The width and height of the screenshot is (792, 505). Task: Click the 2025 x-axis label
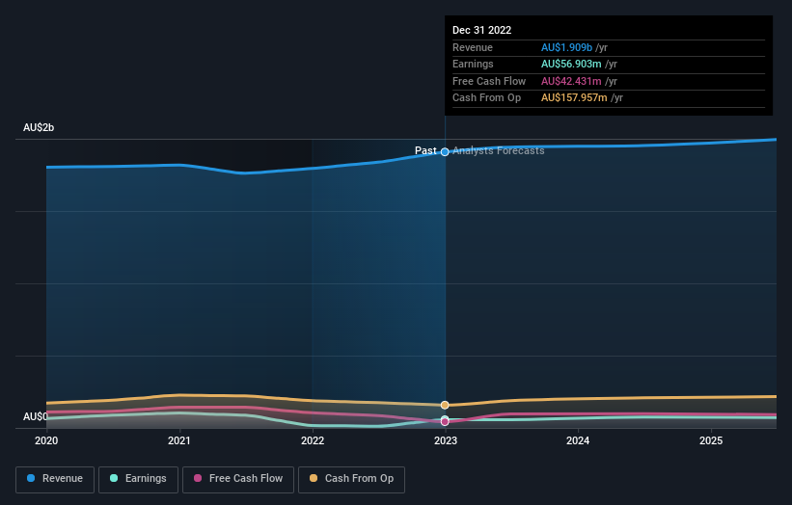711,440
